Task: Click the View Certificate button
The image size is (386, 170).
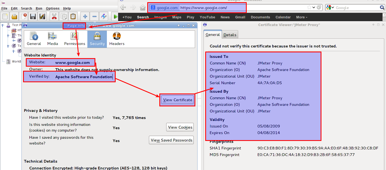Action: click(x=177, y=100)
